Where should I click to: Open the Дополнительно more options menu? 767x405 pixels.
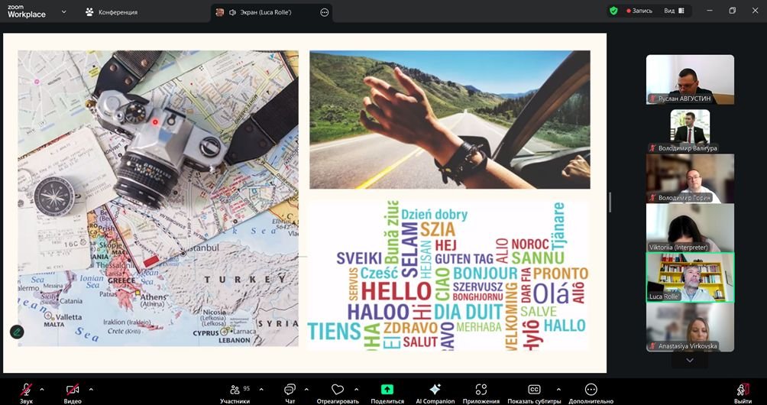[x=591, y=390]
